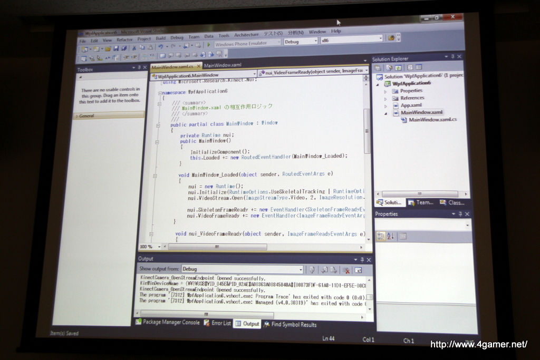The width and height of the screenshot is (540, 360).
Task: Select App.xaml in Solution Explorer
Action: point(411,105)
